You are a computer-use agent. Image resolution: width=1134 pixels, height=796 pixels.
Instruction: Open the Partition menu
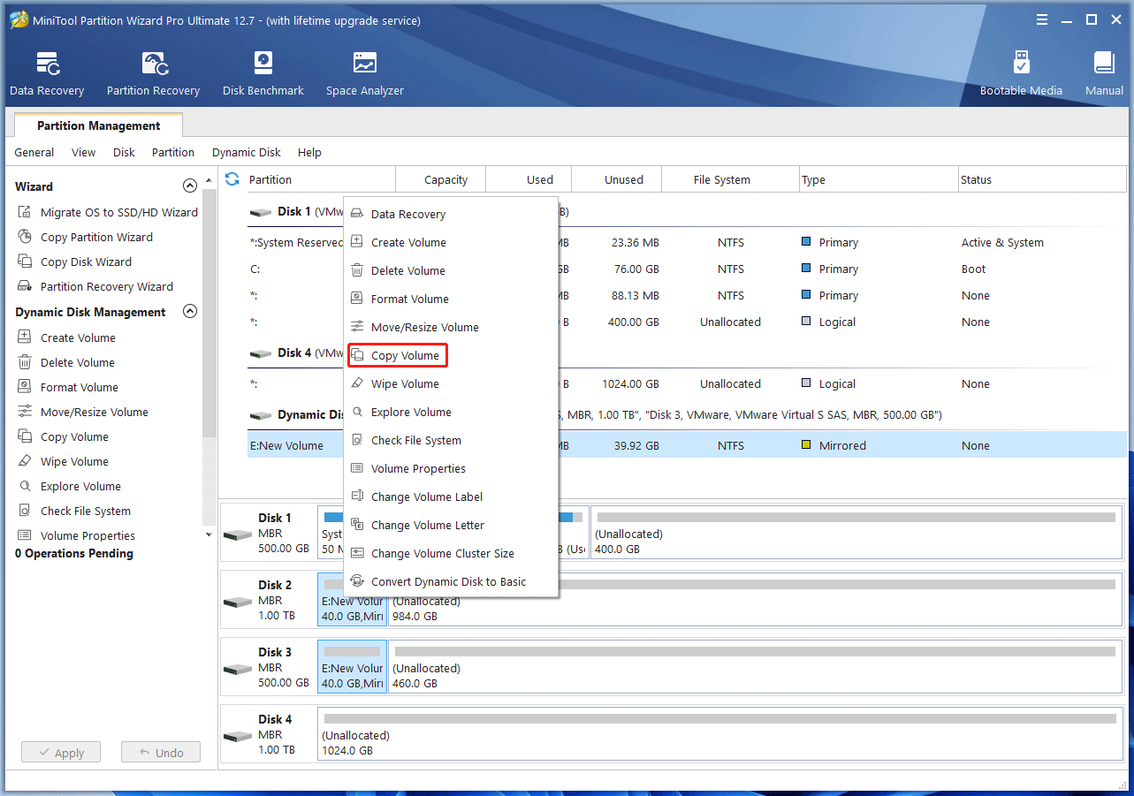173,152
